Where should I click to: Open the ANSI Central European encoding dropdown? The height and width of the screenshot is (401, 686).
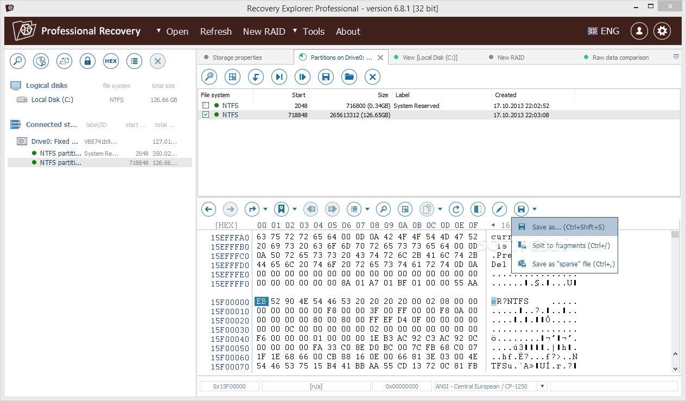542,386
